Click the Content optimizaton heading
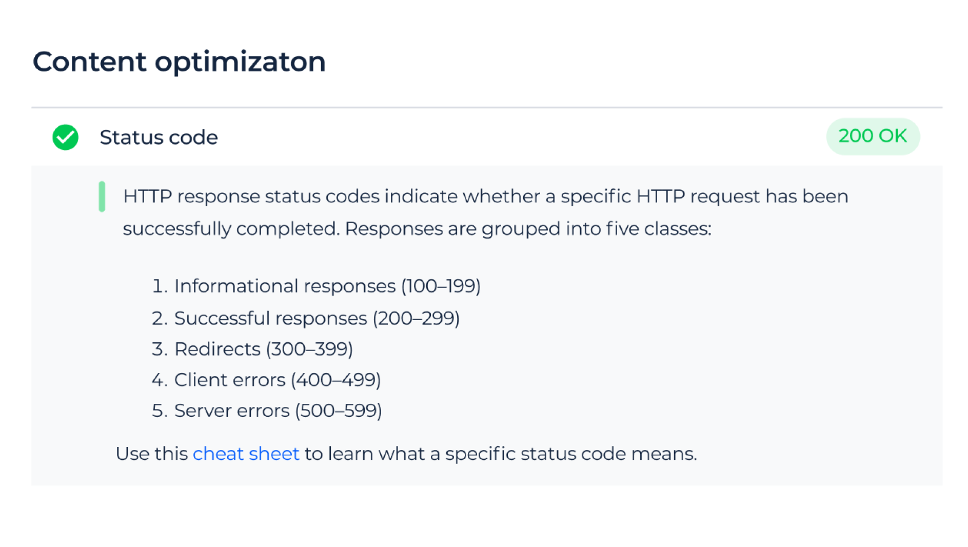 179,62
